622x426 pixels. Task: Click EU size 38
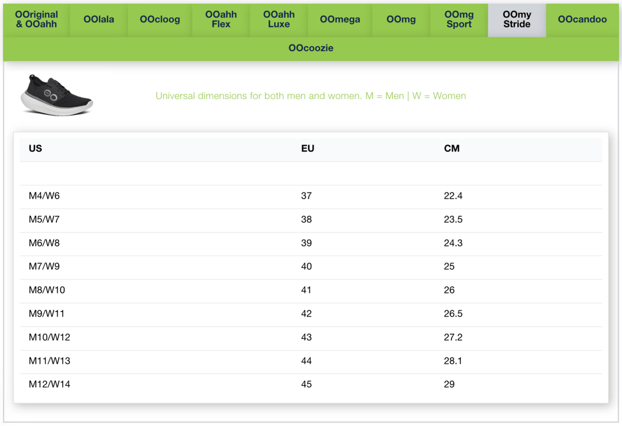click(306, 219)
